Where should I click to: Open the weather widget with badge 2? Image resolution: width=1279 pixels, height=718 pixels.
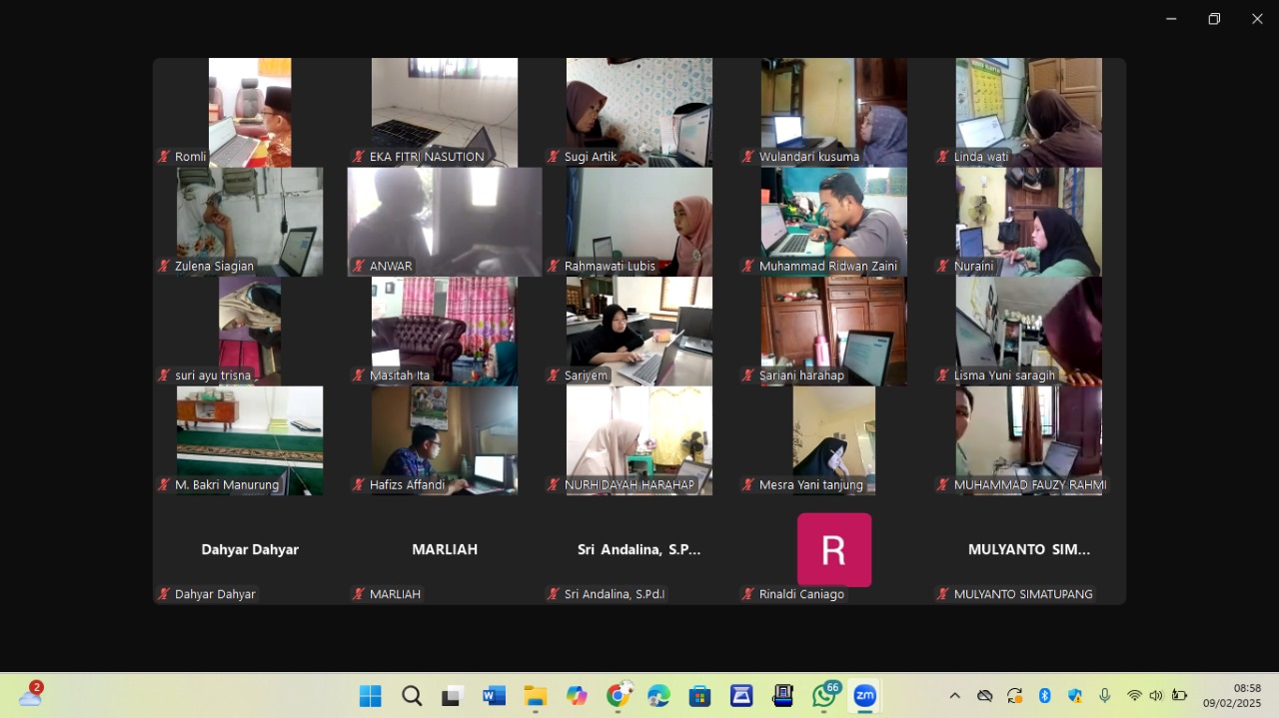coord(30,695)
